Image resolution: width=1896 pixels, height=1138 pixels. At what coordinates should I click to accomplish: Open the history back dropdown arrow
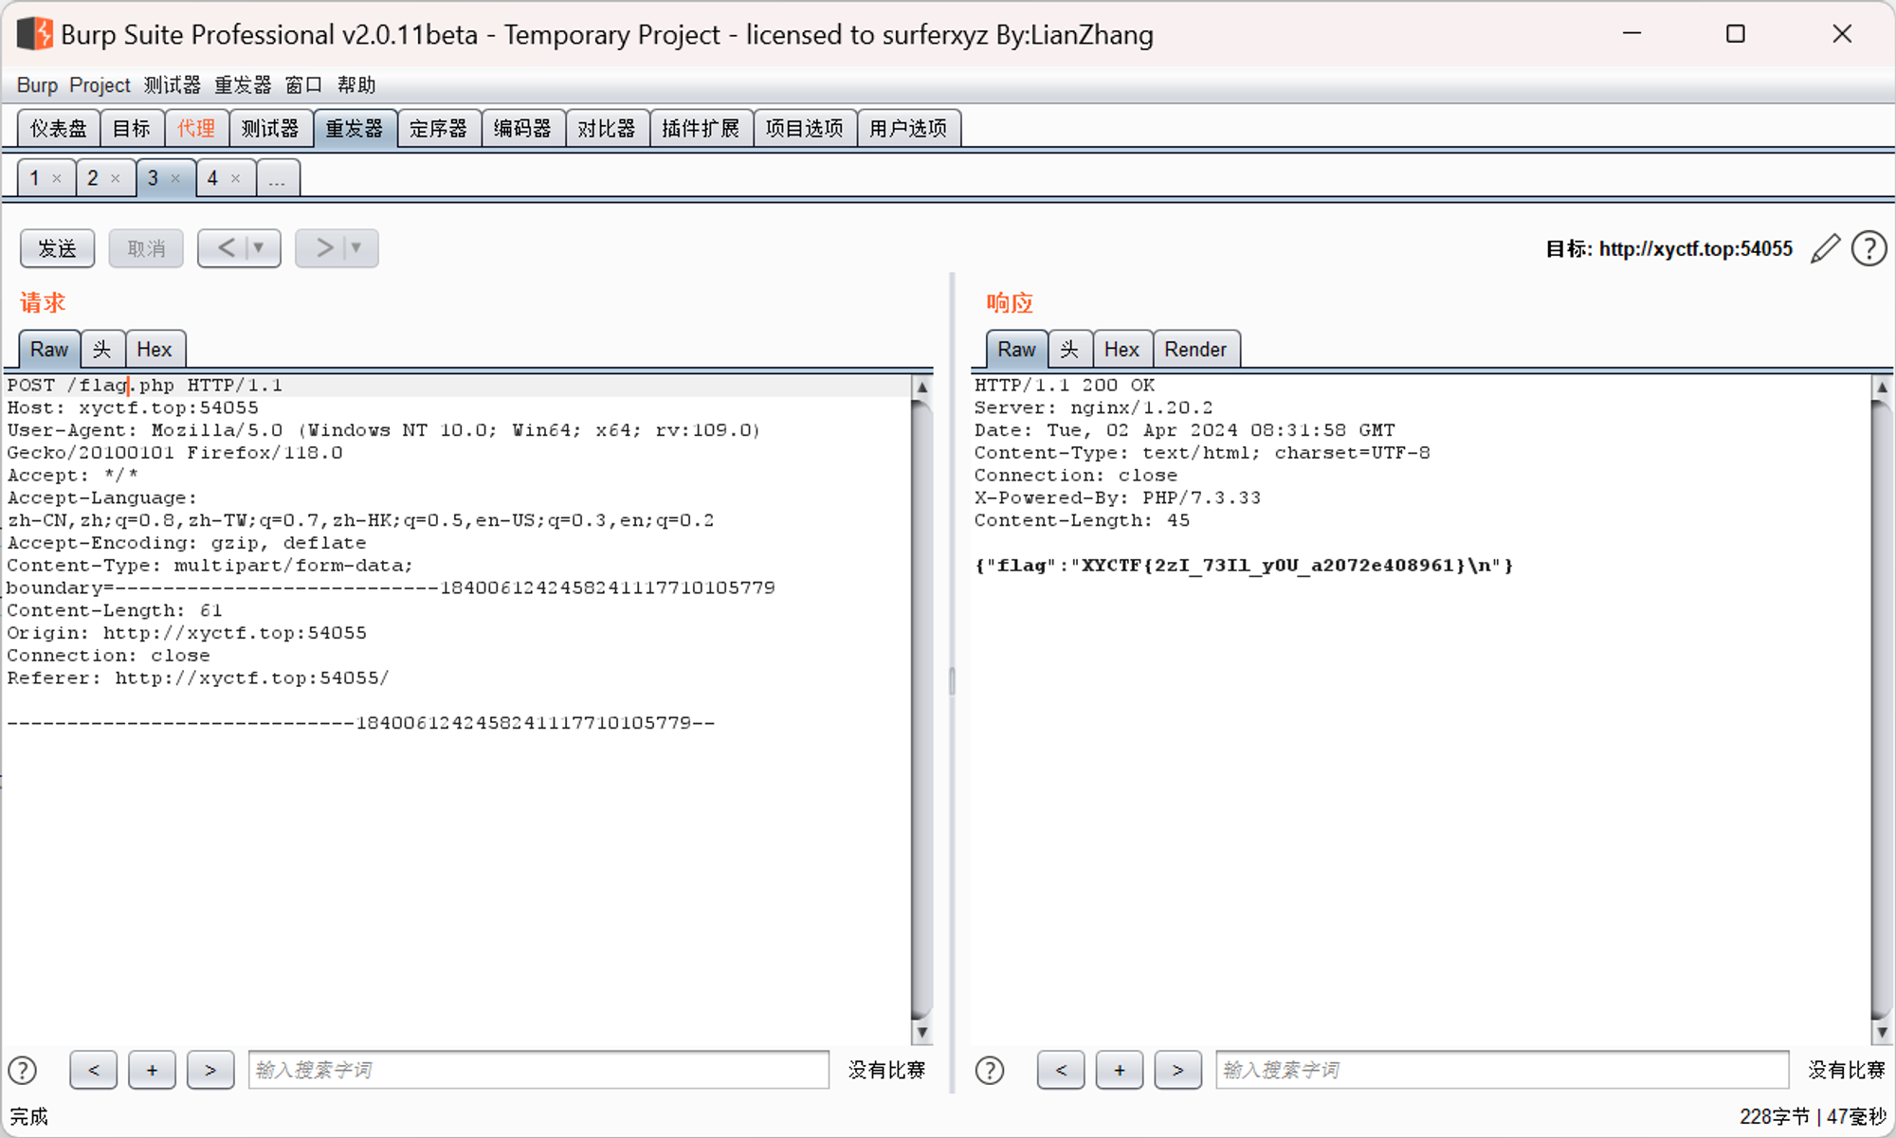click(x=259, y=248)
